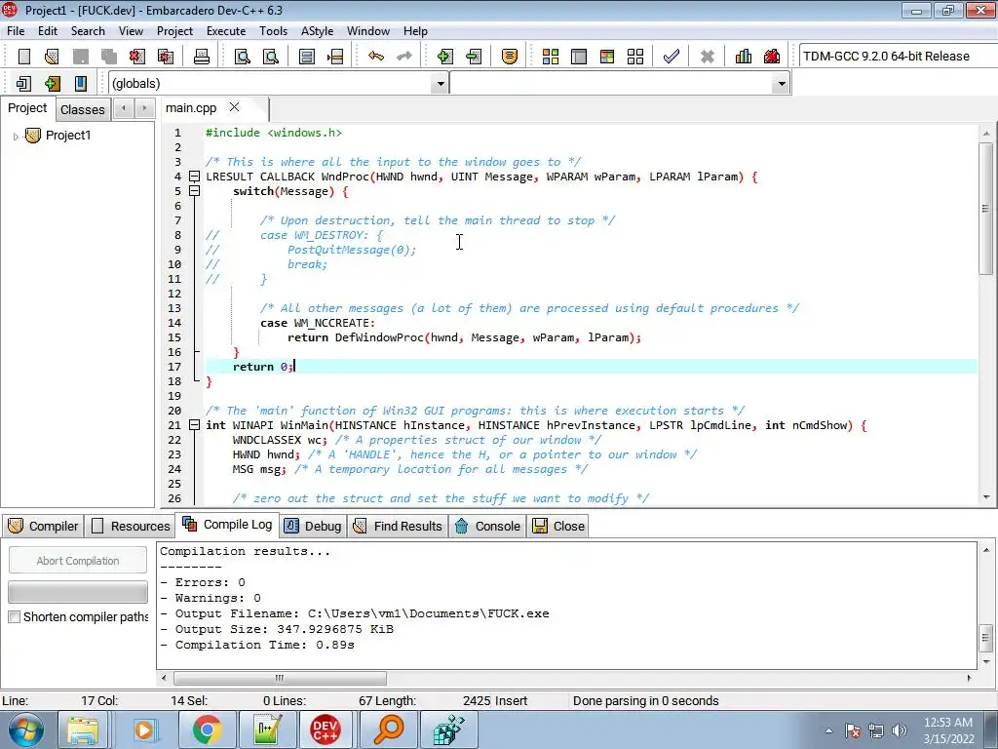This screenshot has width=998, height=749.
Task: Click the Compile four-squares icon
Action: pos(551,56)
